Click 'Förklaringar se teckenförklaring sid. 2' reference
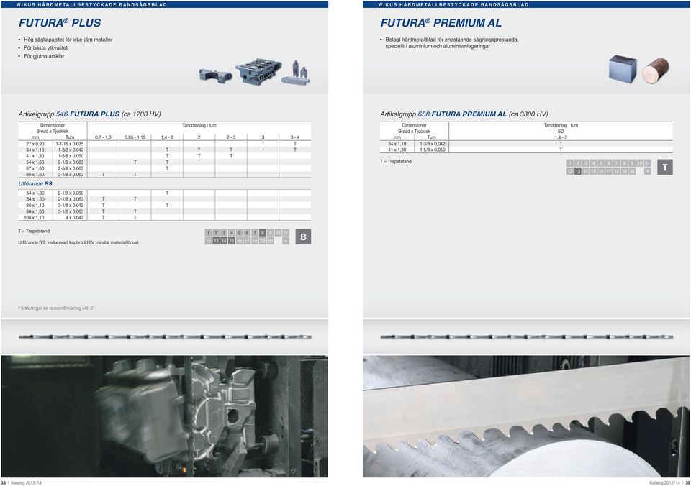691x486 pixels. (55, 308)
